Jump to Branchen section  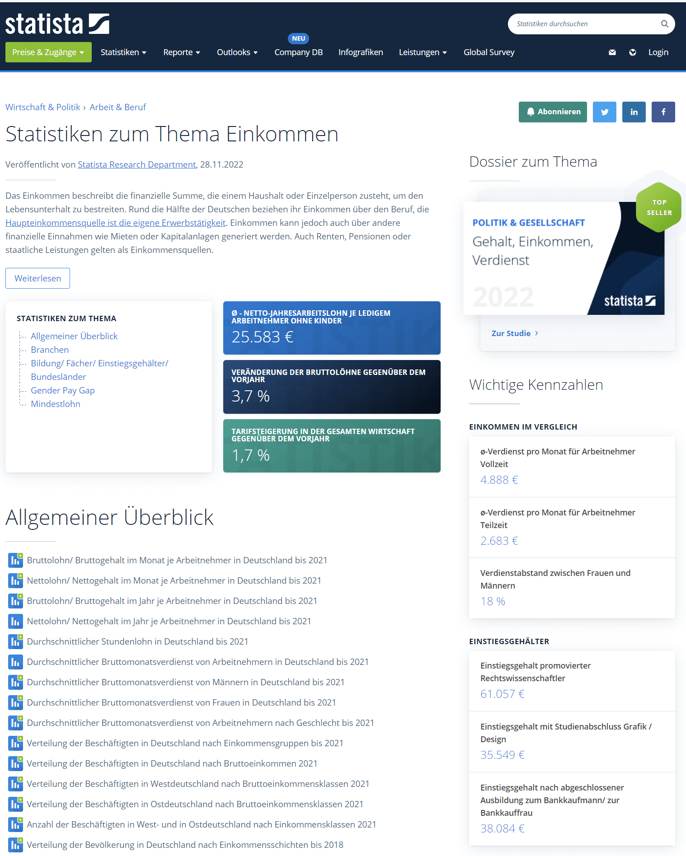click(x=50, y=350)
